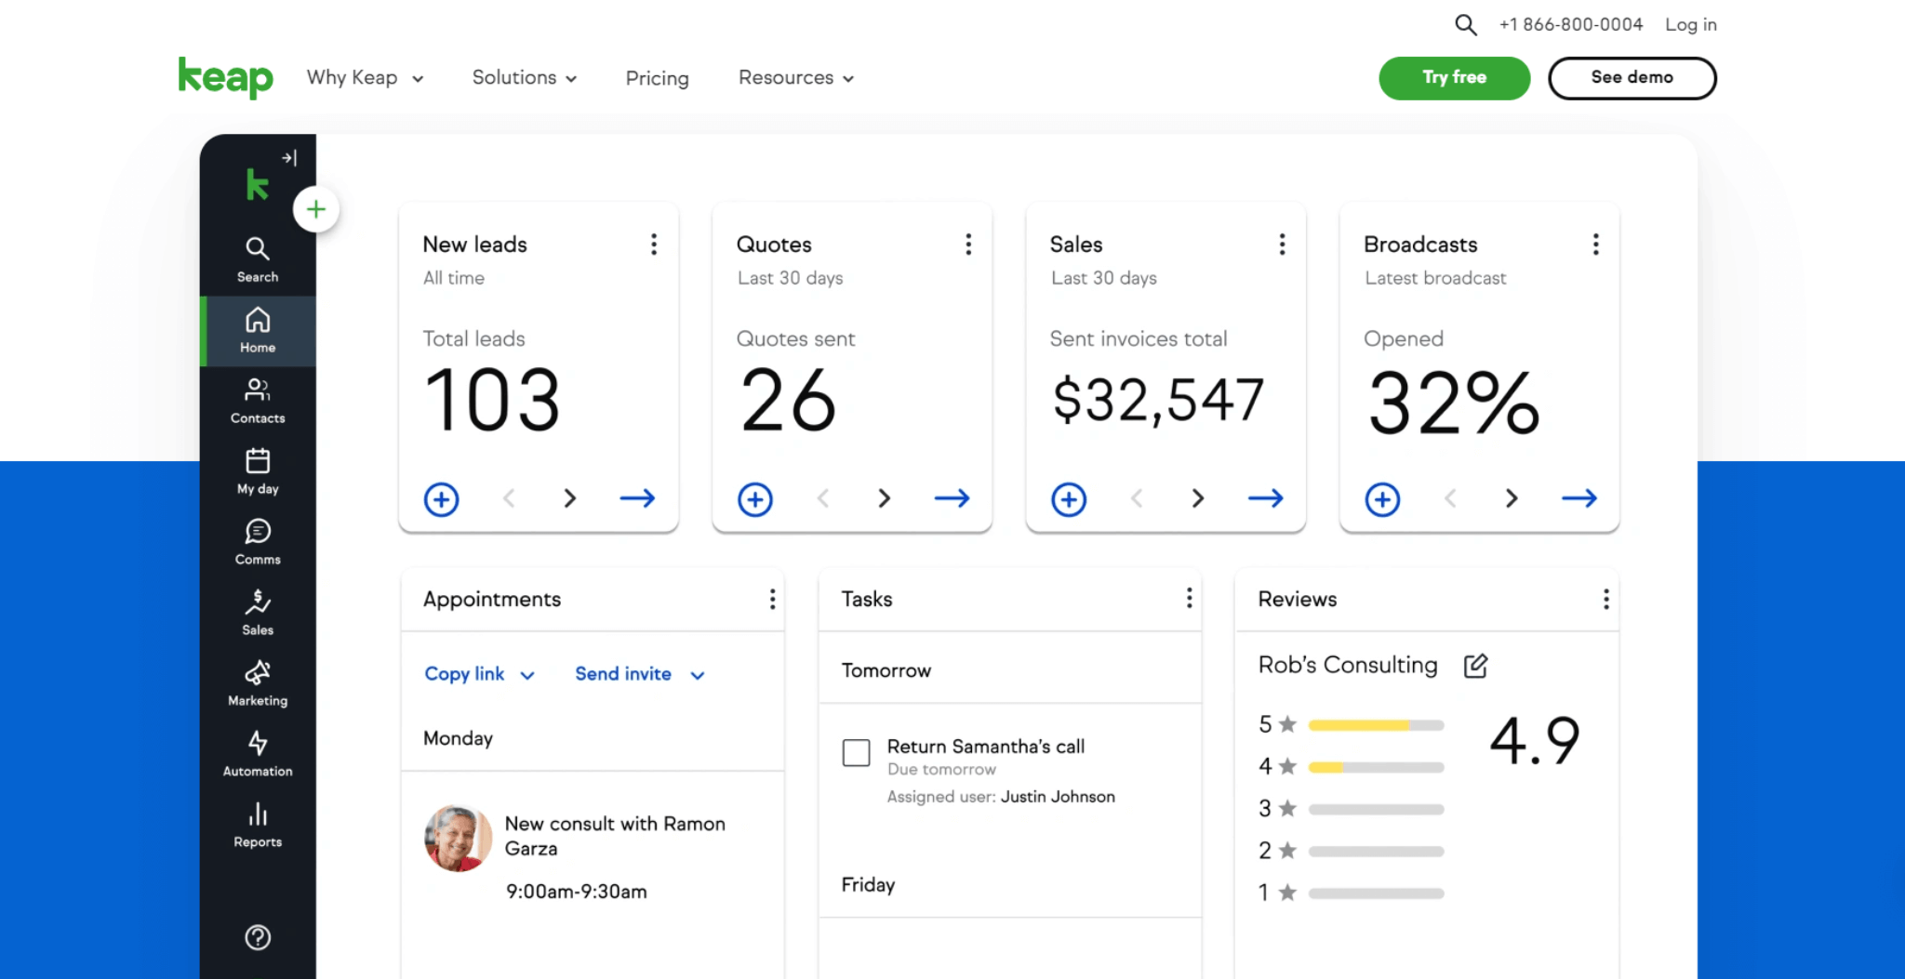Switch to the Home sidebar tab
1905x979 pixels.
click(x=257, y=330)
